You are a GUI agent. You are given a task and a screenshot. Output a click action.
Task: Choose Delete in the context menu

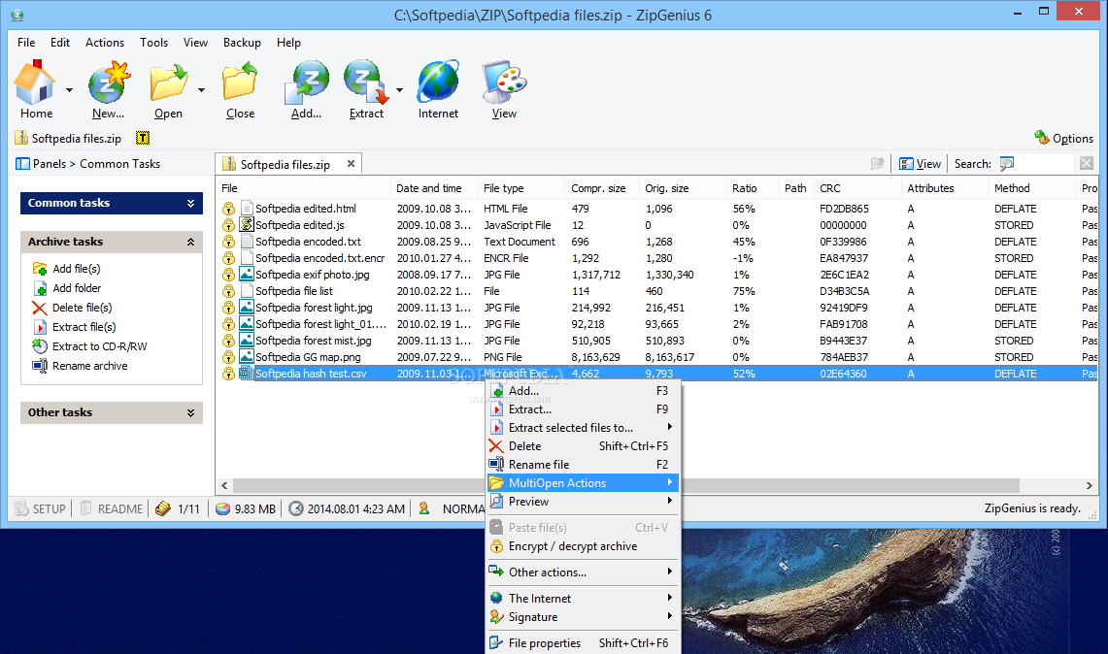583,445
